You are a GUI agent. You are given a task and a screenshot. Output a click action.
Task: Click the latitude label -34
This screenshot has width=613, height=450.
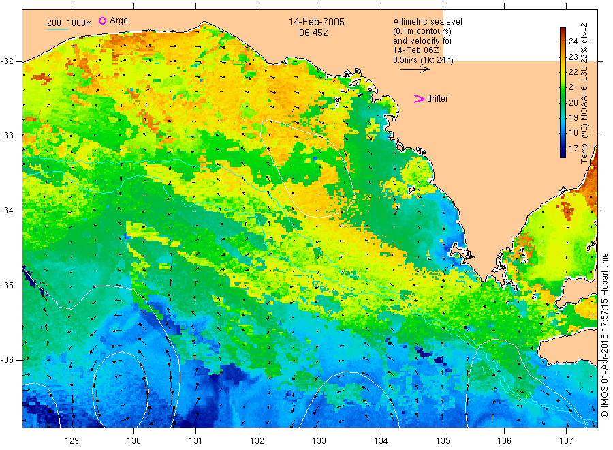click(x=7, y=211)
